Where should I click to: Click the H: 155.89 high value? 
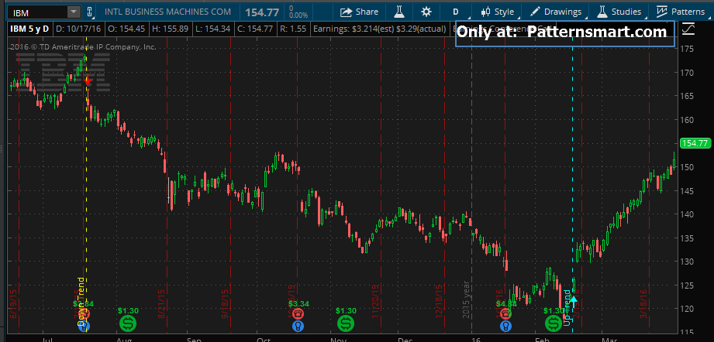(x=171, y=29)
